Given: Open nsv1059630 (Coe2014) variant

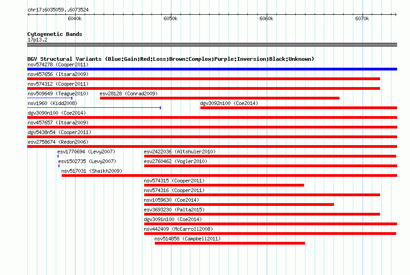Looking at the screenshot, I should click(171, 200).
